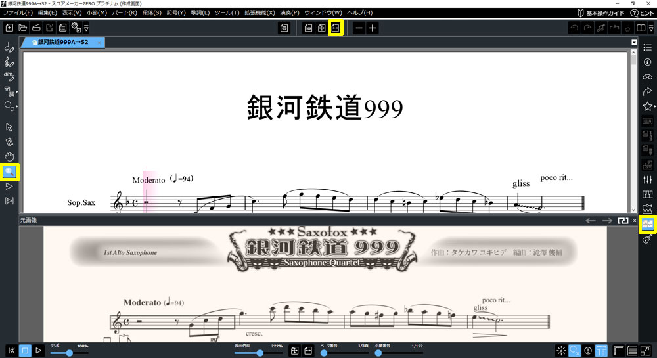657x358 pixels.
Task: Start scanning with the scanner icon
Action: click(x=36, y=28)
